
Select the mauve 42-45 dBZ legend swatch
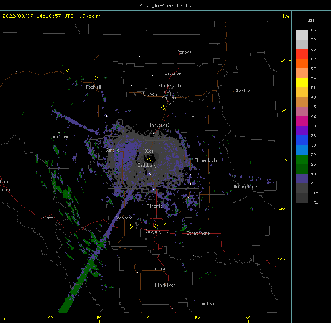[x=302, y=112]
